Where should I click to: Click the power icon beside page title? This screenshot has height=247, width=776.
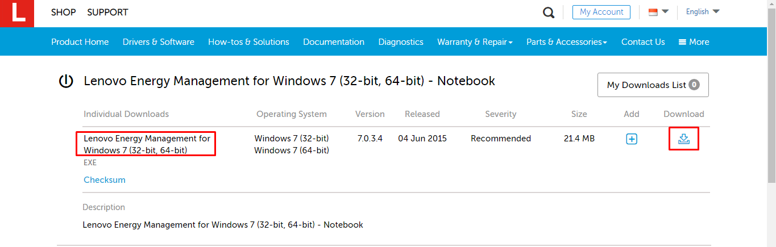66,81
